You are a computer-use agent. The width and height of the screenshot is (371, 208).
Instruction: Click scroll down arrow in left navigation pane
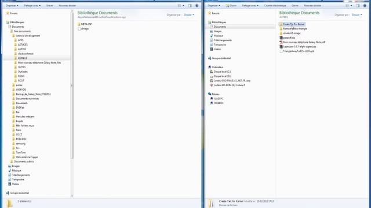pos(72,196)
